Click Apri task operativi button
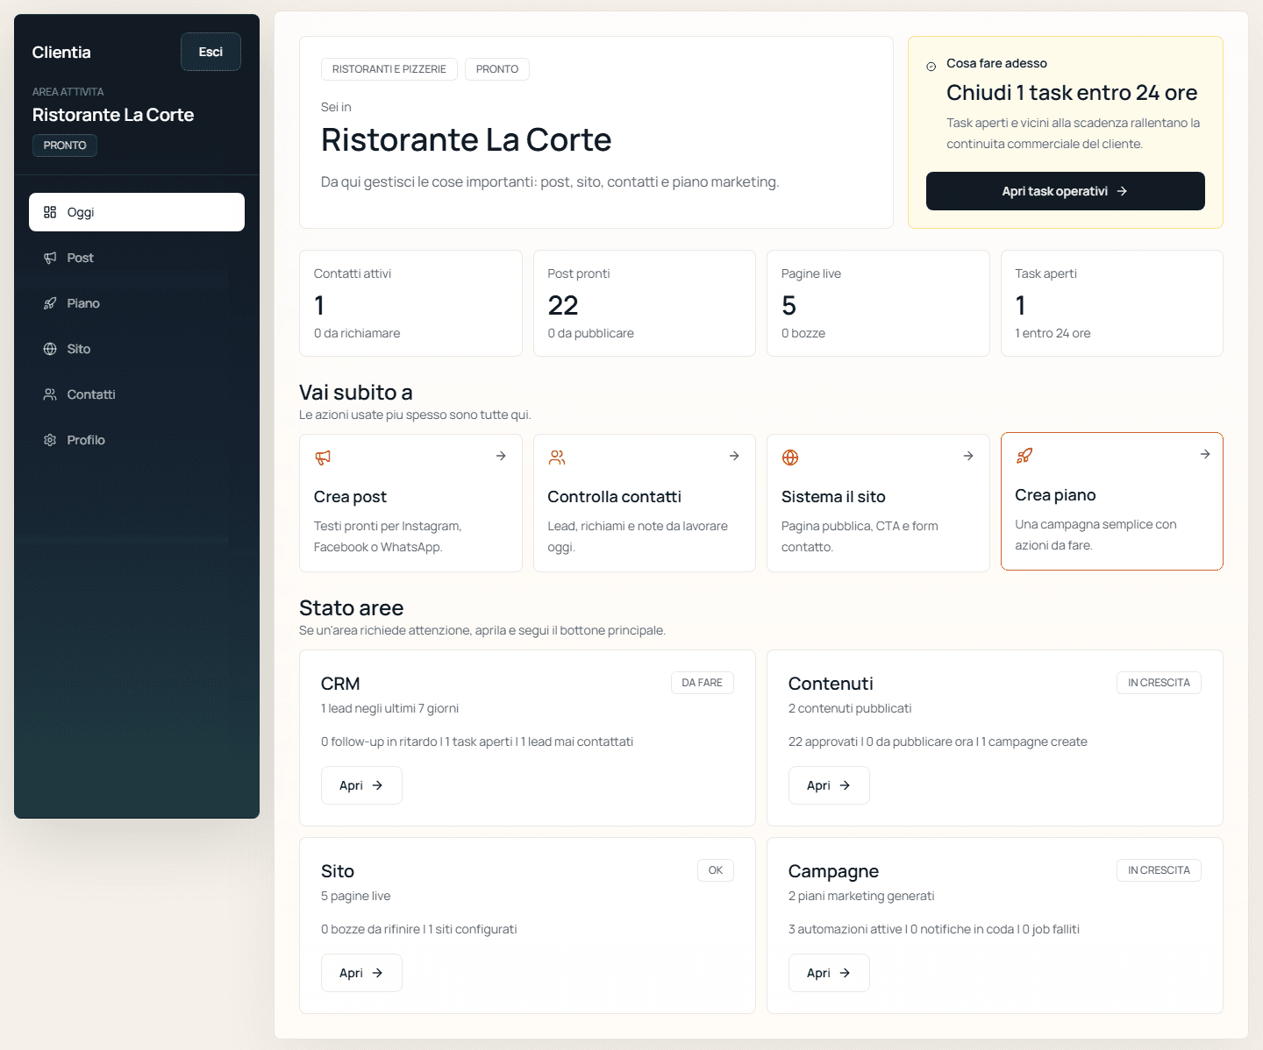The image size is (1263, 1050). click(1065, 191)
